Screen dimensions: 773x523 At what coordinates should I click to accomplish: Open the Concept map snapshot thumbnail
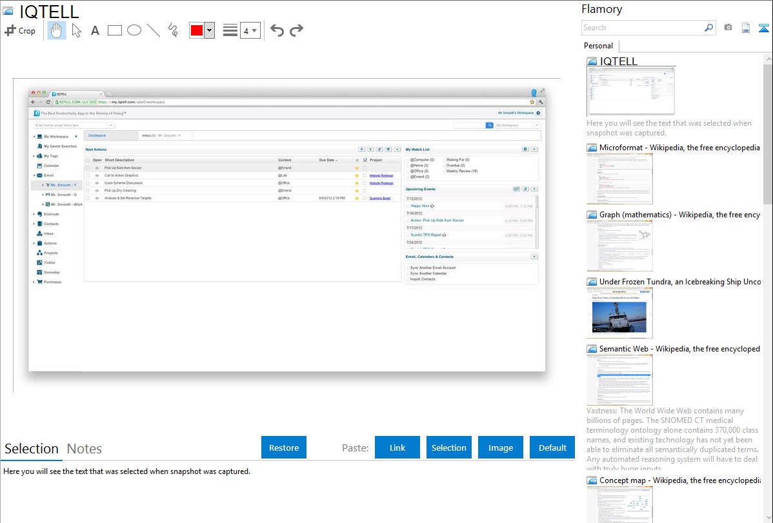point(619,504)
